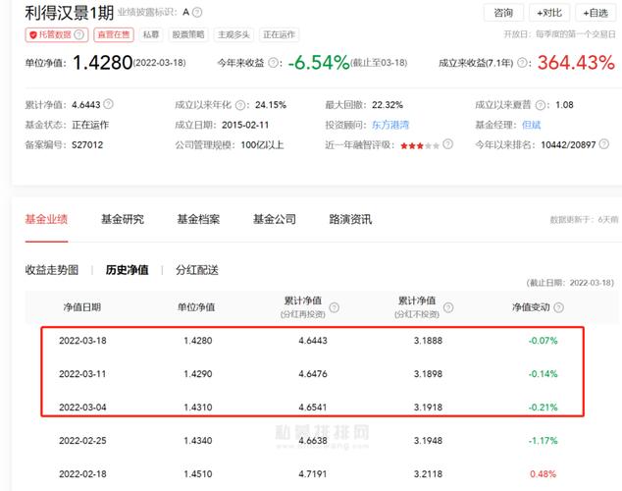Image resolution: width=622 pixels, height=491 pixels.
Task: Click date cell 2022-02-18
Action: 82,474
